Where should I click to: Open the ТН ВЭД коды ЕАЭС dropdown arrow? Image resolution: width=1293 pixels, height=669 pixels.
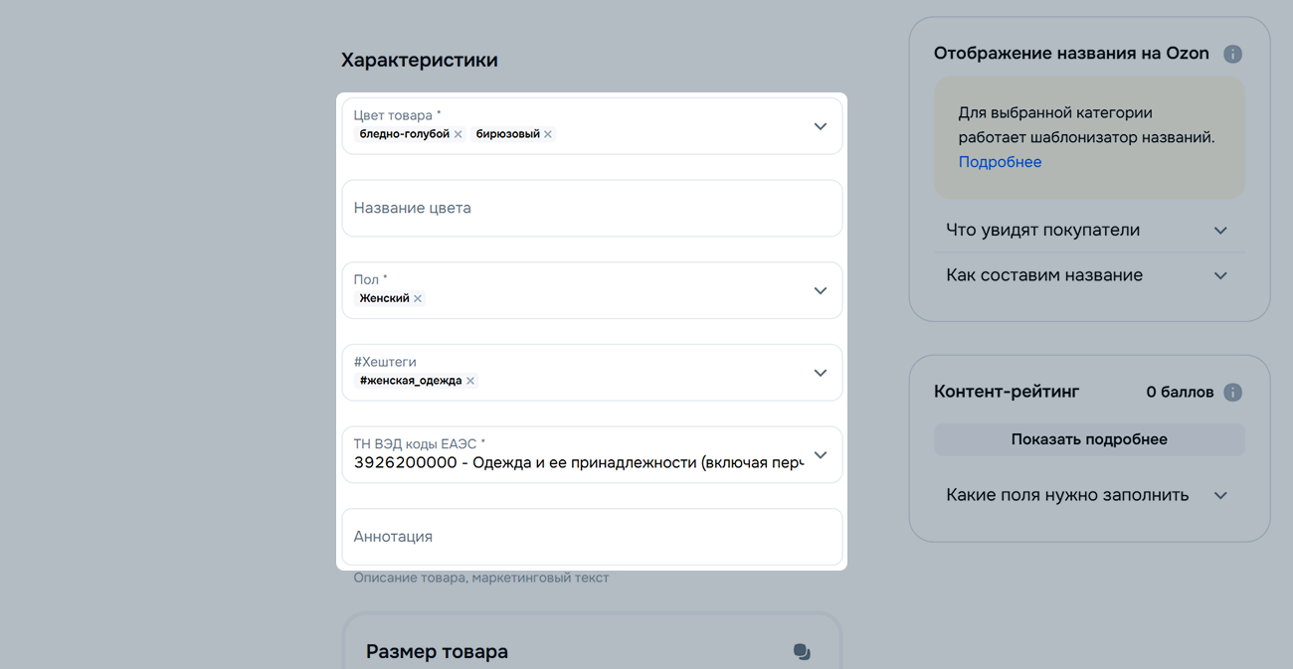coord(820,455)
